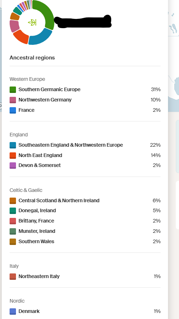Select the Denmark region under Nordic
Image resolution: width=179 pixels, height=319 pixels.
click(85, 311)
